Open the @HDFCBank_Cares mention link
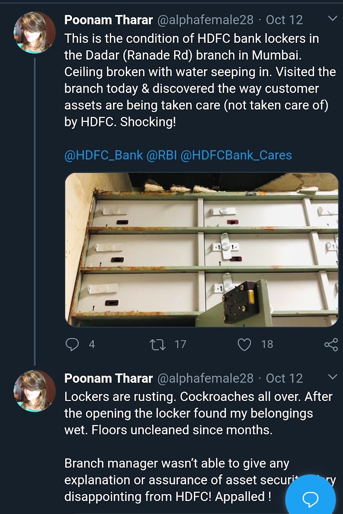The image size is (343, 514). point(236,155)
